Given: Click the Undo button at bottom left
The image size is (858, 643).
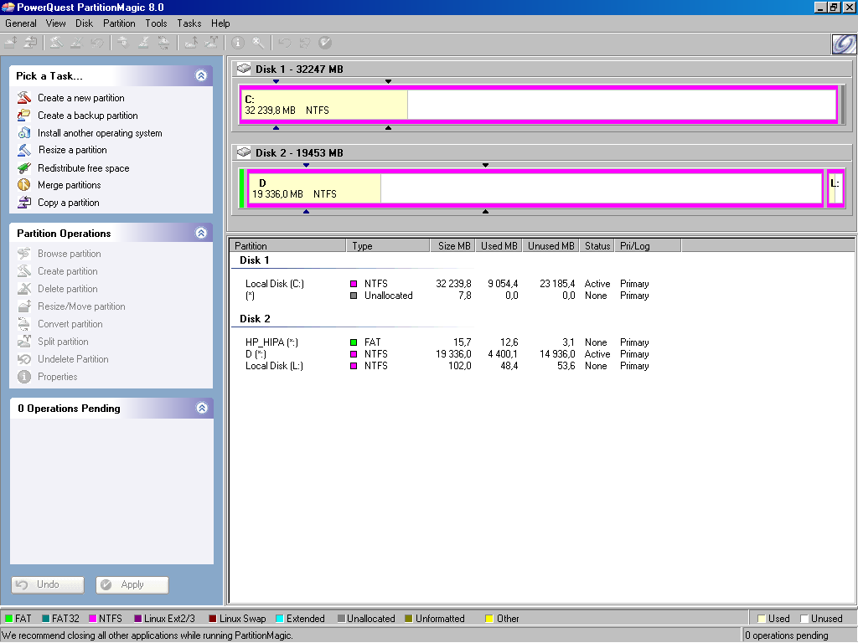Looking at the screenshot, I should pyautogui.click(x=48, y=584).
